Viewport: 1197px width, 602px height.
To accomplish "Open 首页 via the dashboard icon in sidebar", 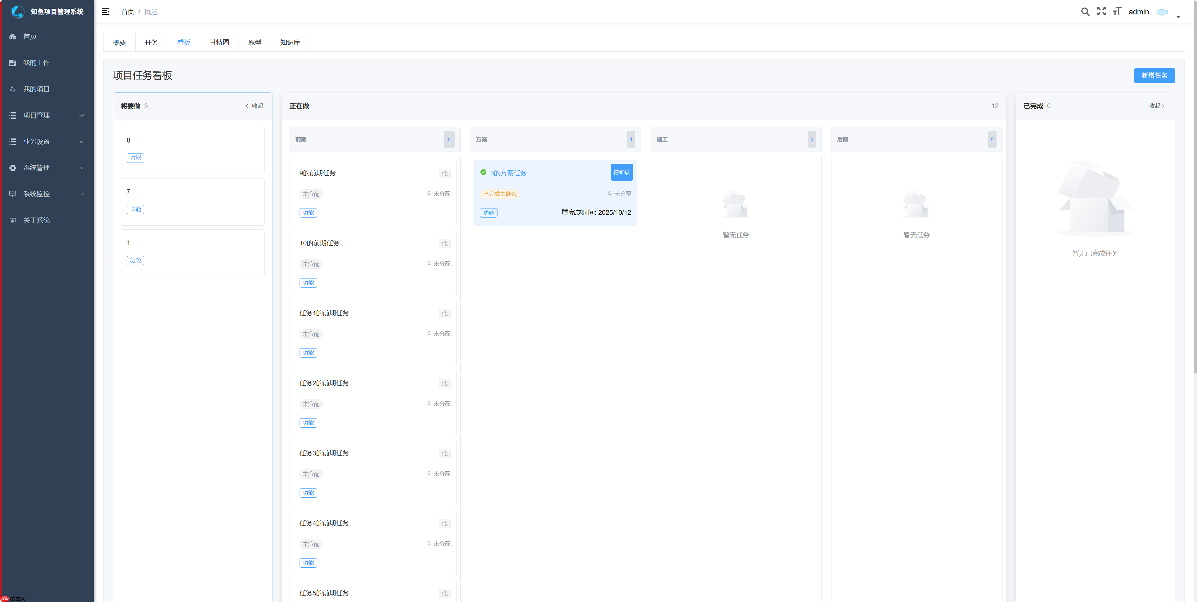I will [12, 36].
